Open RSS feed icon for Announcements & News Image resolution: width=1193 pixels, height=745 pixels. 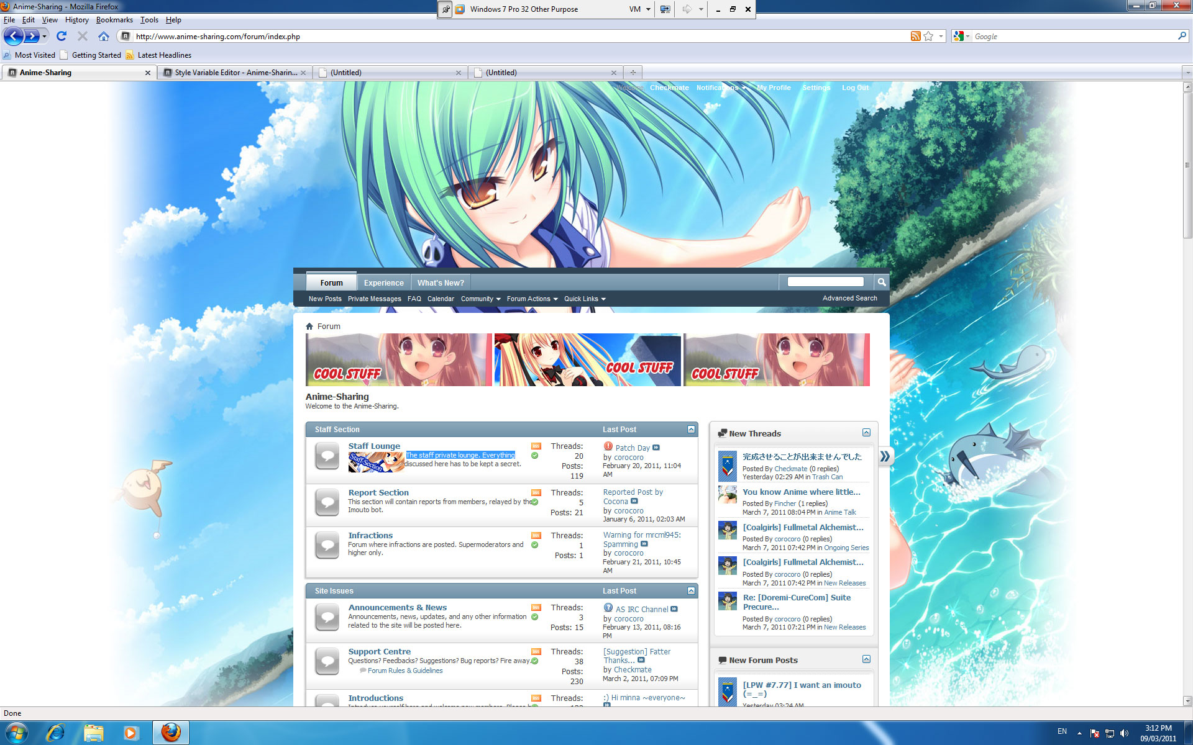[x=536, y=608]
